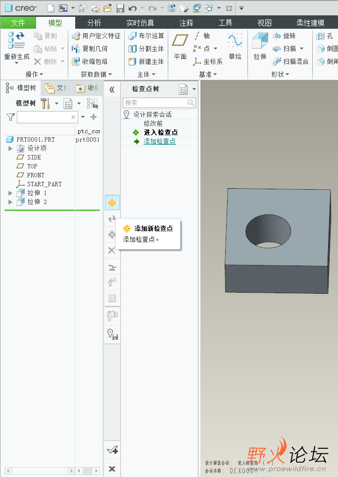
Task: Click the large 重新生成 regenerate icon
Action: [17, 40]
